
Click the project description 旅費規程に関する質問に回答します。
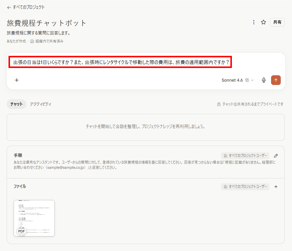pyautogui.click(x=39, y=33)
